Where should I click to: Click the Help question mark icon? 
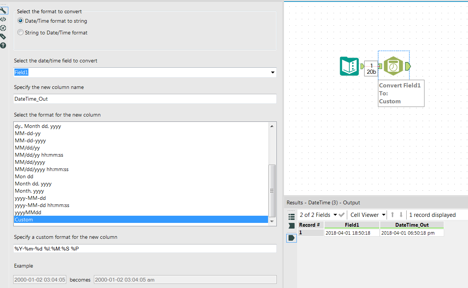pos(3,45)
